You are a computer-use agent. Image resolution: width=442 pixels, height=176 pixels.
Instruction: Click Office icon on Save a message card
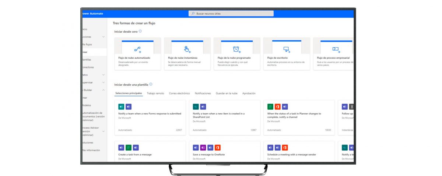coord(217,147)
